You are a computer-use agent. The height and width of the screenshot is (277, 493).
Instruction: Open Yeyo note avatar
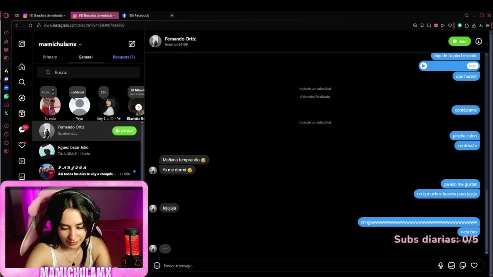tap(79, 105)
